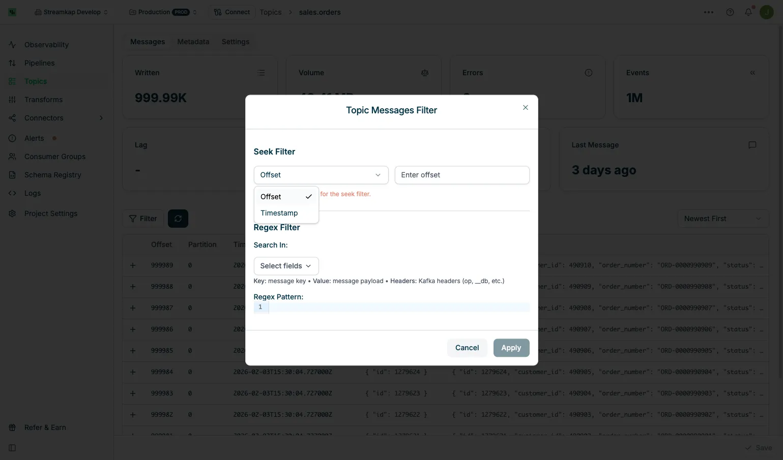Select Offset option in dropdown list

click(286, 197)
